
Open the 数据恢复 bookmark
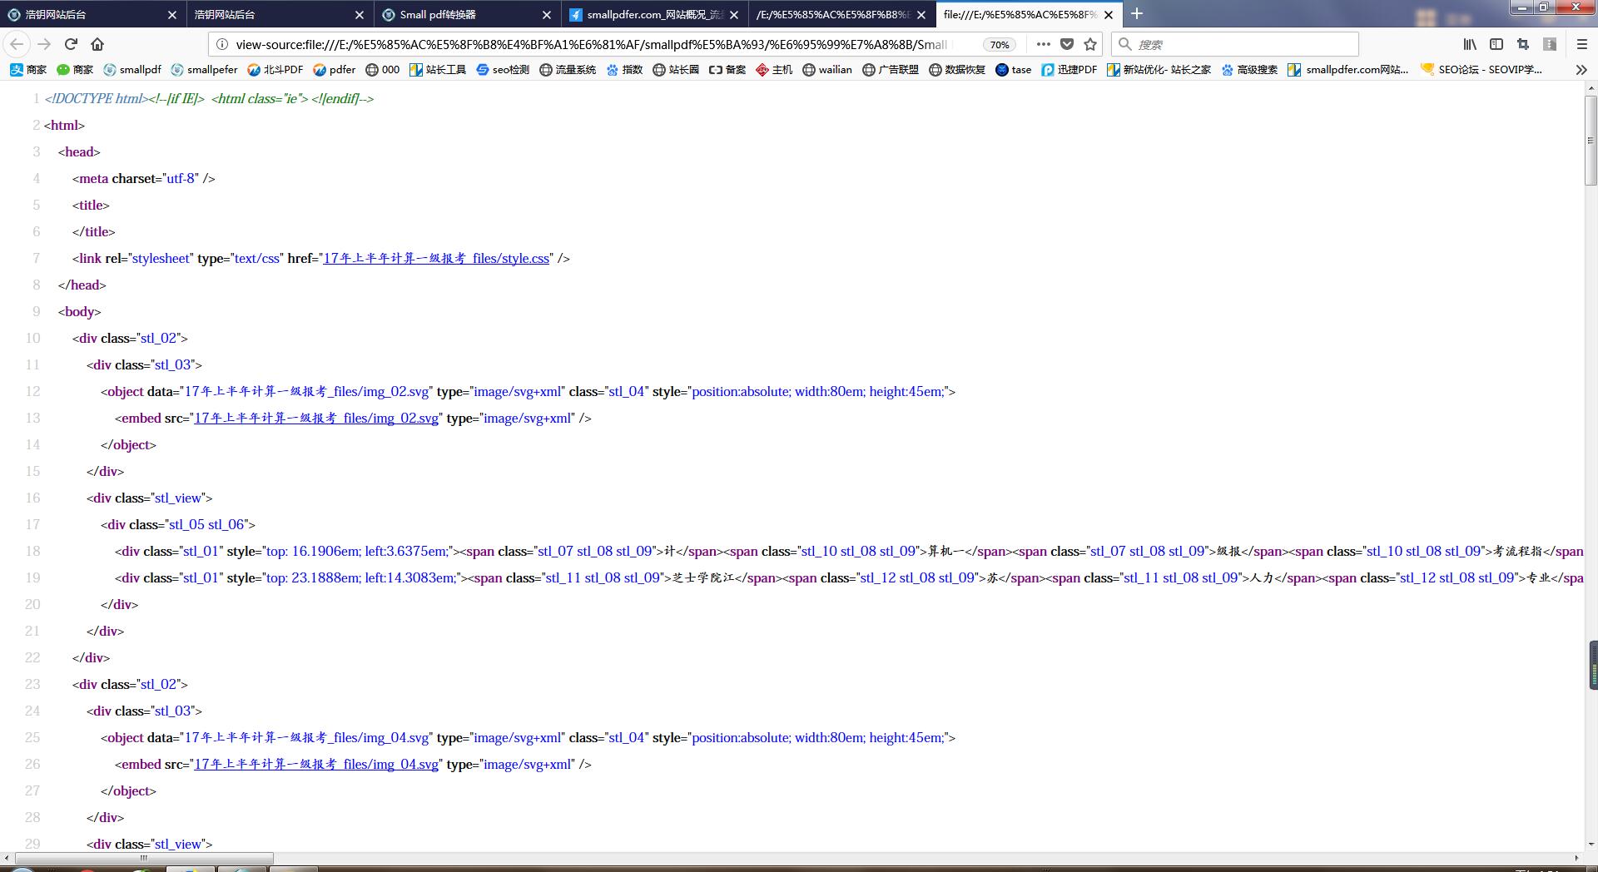(x=957, y=70)
